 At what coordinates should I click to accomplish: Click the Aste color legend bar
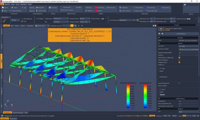pyautogui.click(x=145, y=96)
